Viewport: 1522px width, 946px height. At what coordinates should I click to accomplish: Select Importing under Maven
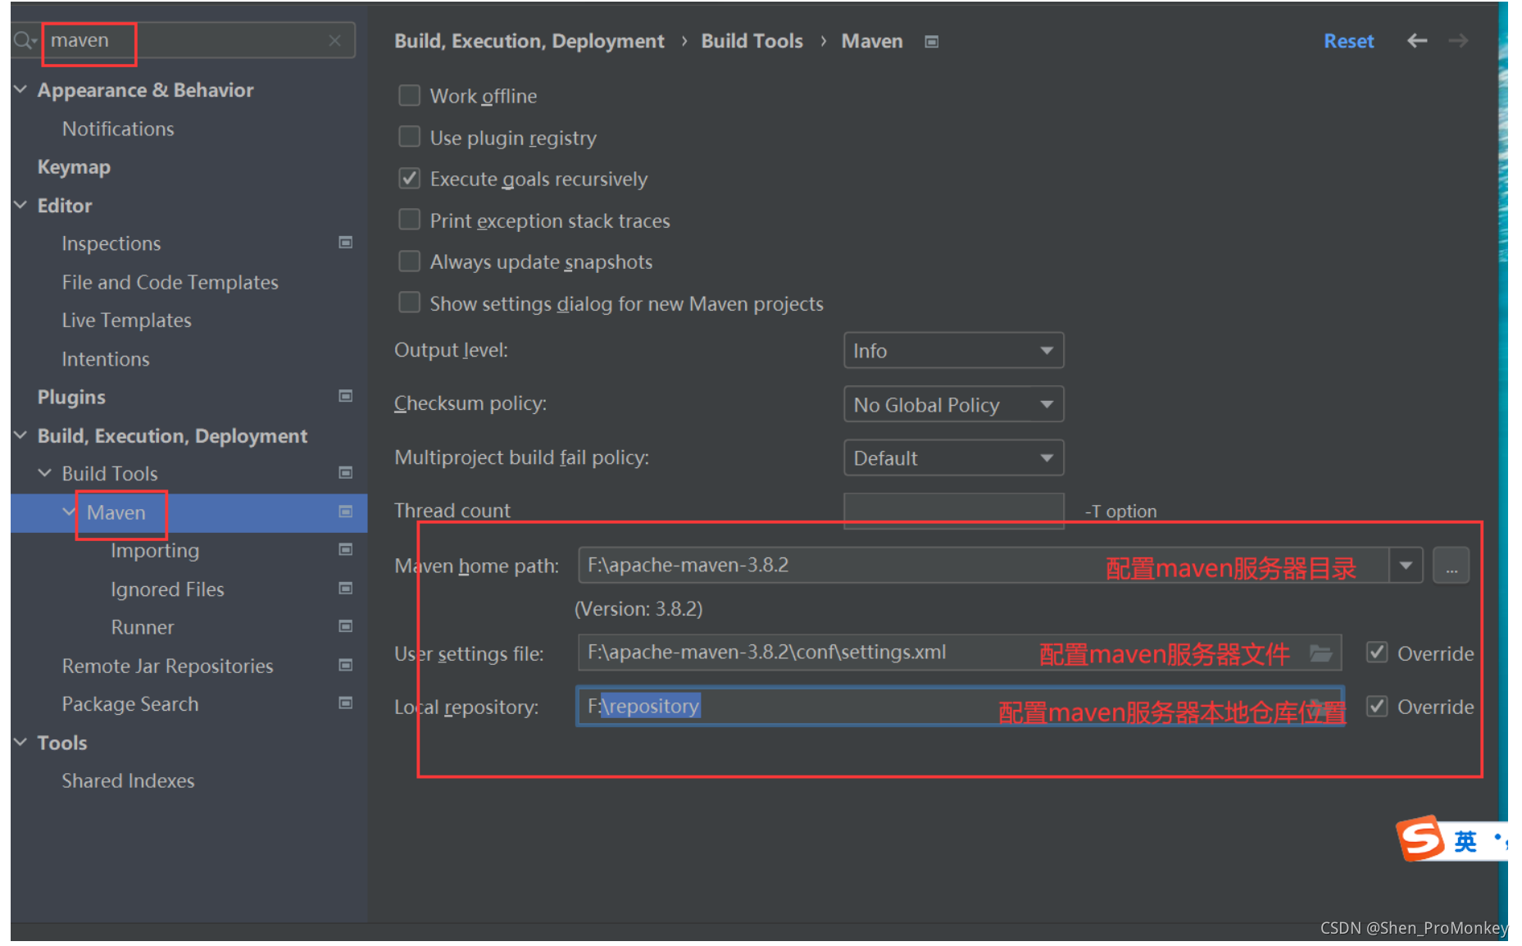pyautogui.click(x=155, y=551)
